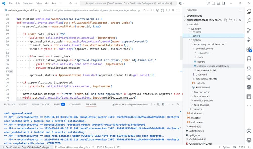Open the GitHub Pull Requests view

[249, 68]
